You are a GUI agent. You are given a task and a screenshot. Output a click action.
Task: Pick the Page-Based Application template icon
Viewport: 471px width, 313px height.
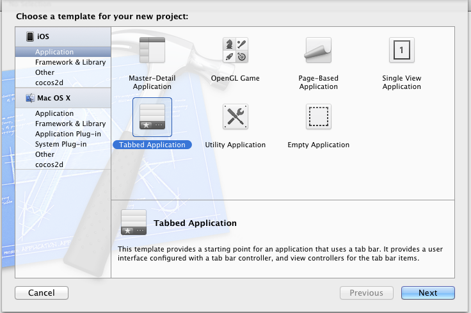319,50
